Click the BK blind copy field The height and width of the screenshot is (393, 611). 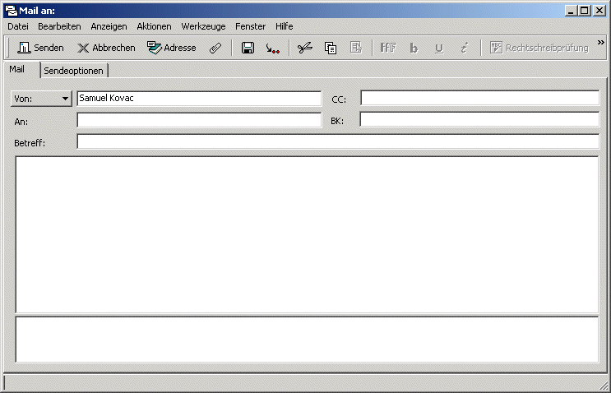tap(479, 119)
